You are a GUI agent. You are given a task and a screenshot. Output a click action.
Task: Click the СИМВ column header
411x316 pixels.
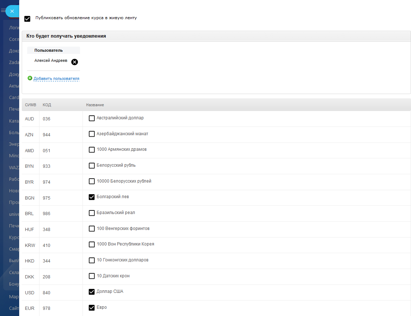(30, 105)
